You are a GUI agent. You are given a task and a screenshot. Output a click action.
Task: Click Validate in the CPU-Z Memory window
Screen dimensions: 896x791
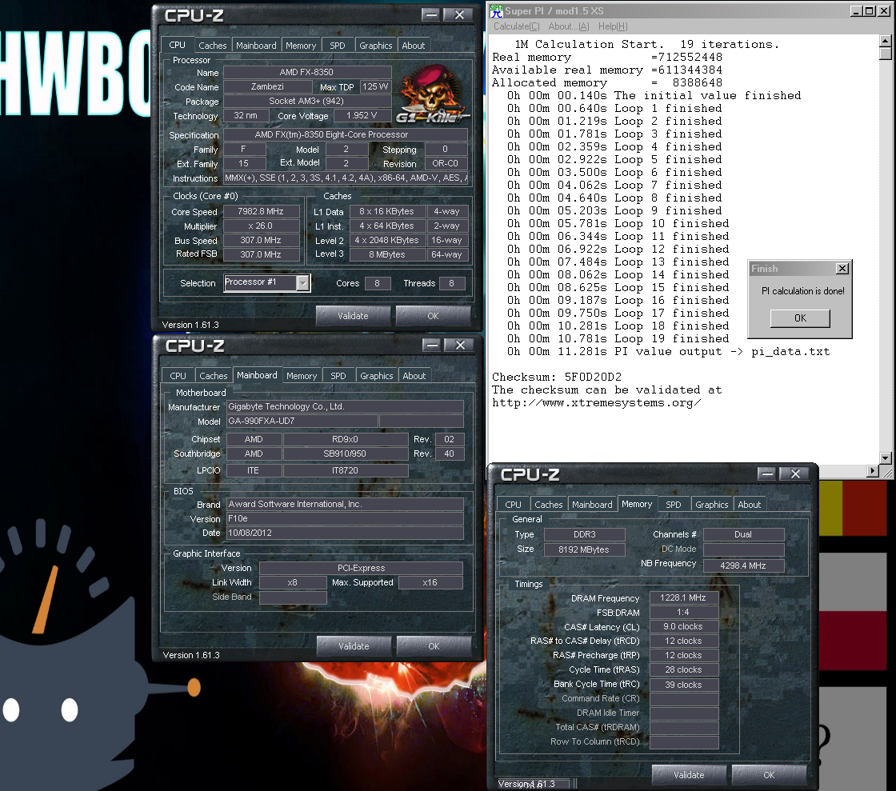click(689, 775)
